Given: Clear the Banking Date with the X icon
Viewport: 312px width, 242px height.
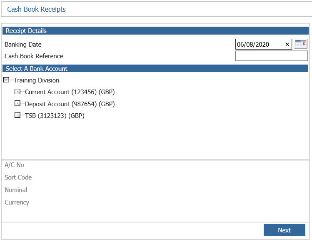Looking at the screenshot, I should coord(287,45).
